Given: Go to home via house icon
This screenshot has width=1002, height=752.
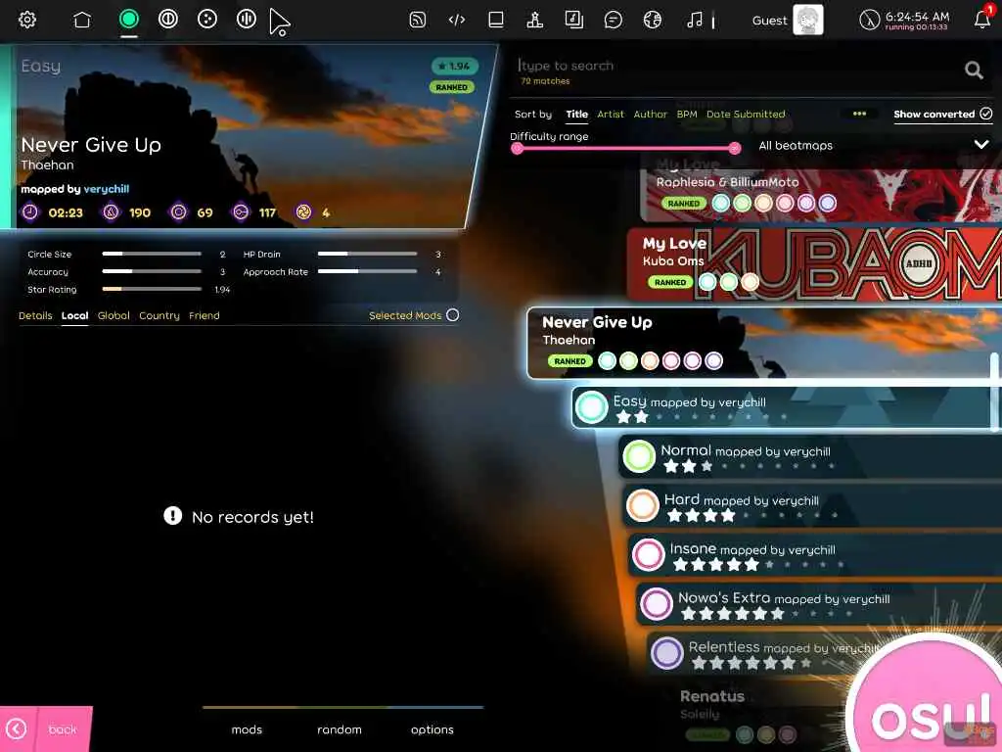Looking at the screenshot, I should 82,20.
